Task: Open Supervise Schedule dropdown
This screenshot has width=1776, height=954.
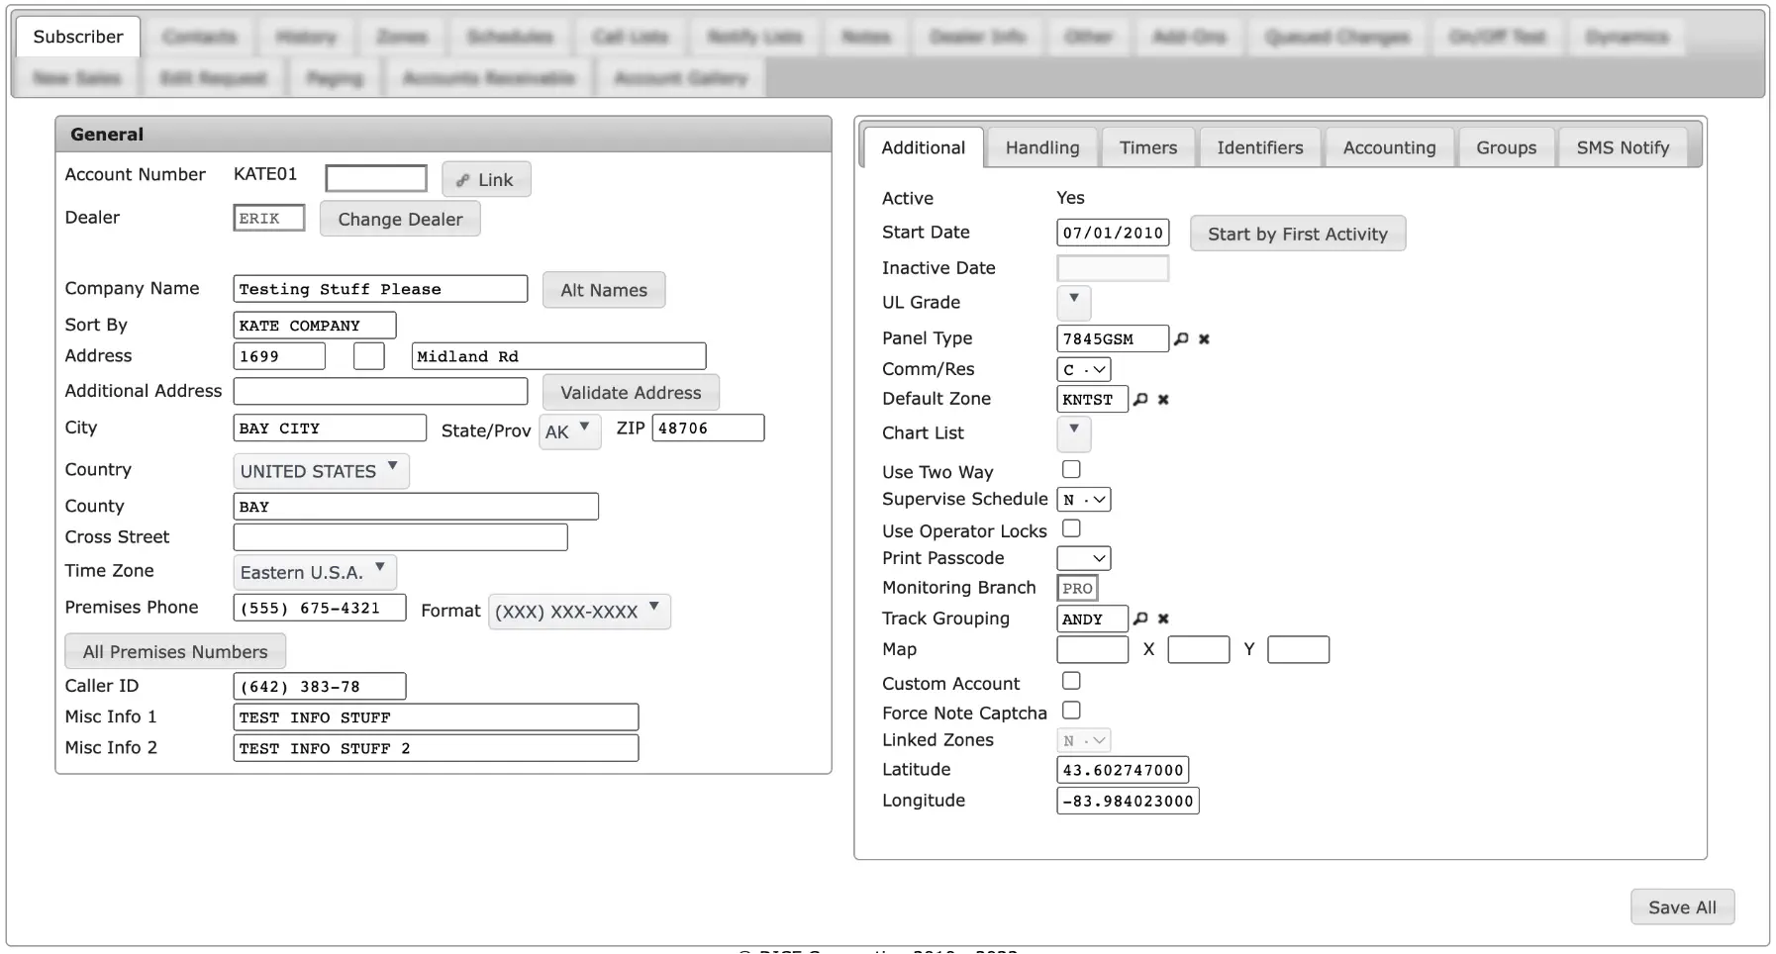Action: 1084,500
